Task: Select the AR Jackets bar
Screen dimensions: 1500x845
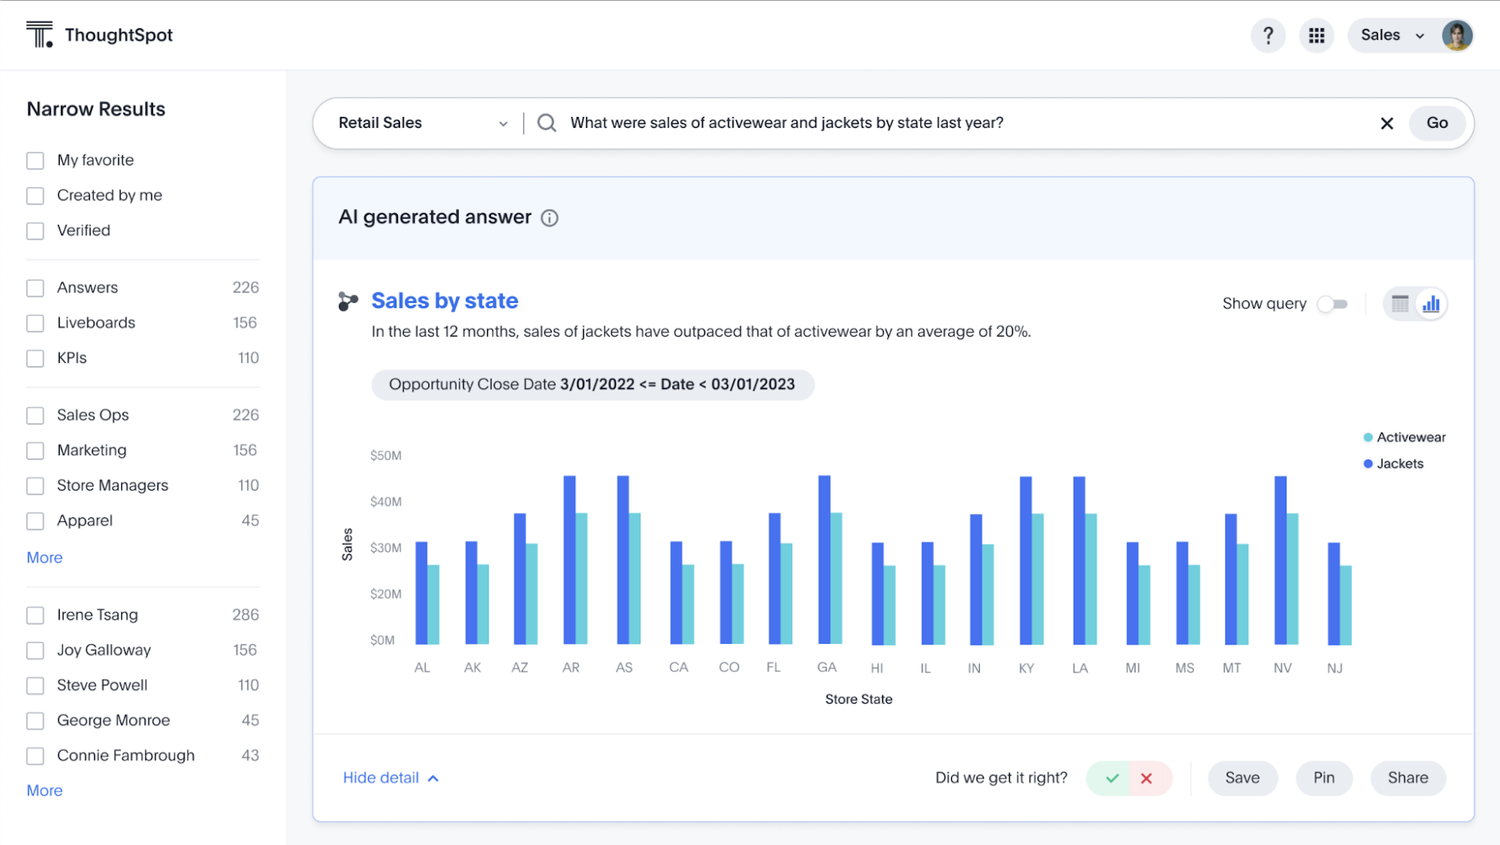Action: [x=569, y=560]
